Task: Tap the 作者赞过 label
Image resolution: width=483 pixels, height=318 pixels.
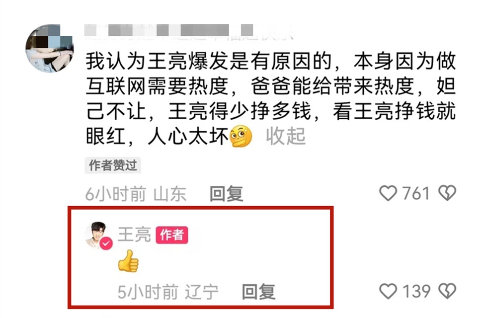Action: click(113, 165)
